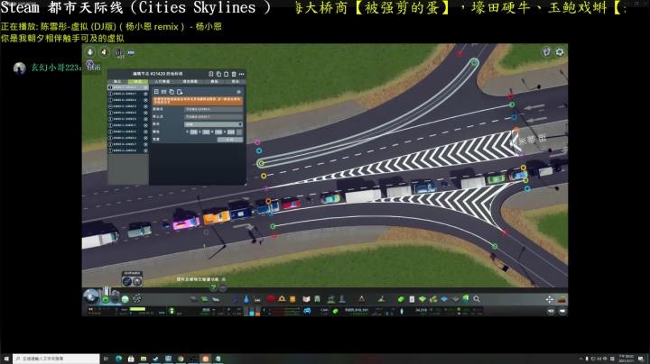Screen dimensions: 650x364
Task: Open the main menu globe sphere button
Action: pyautogui.click(x=91, y=296)
